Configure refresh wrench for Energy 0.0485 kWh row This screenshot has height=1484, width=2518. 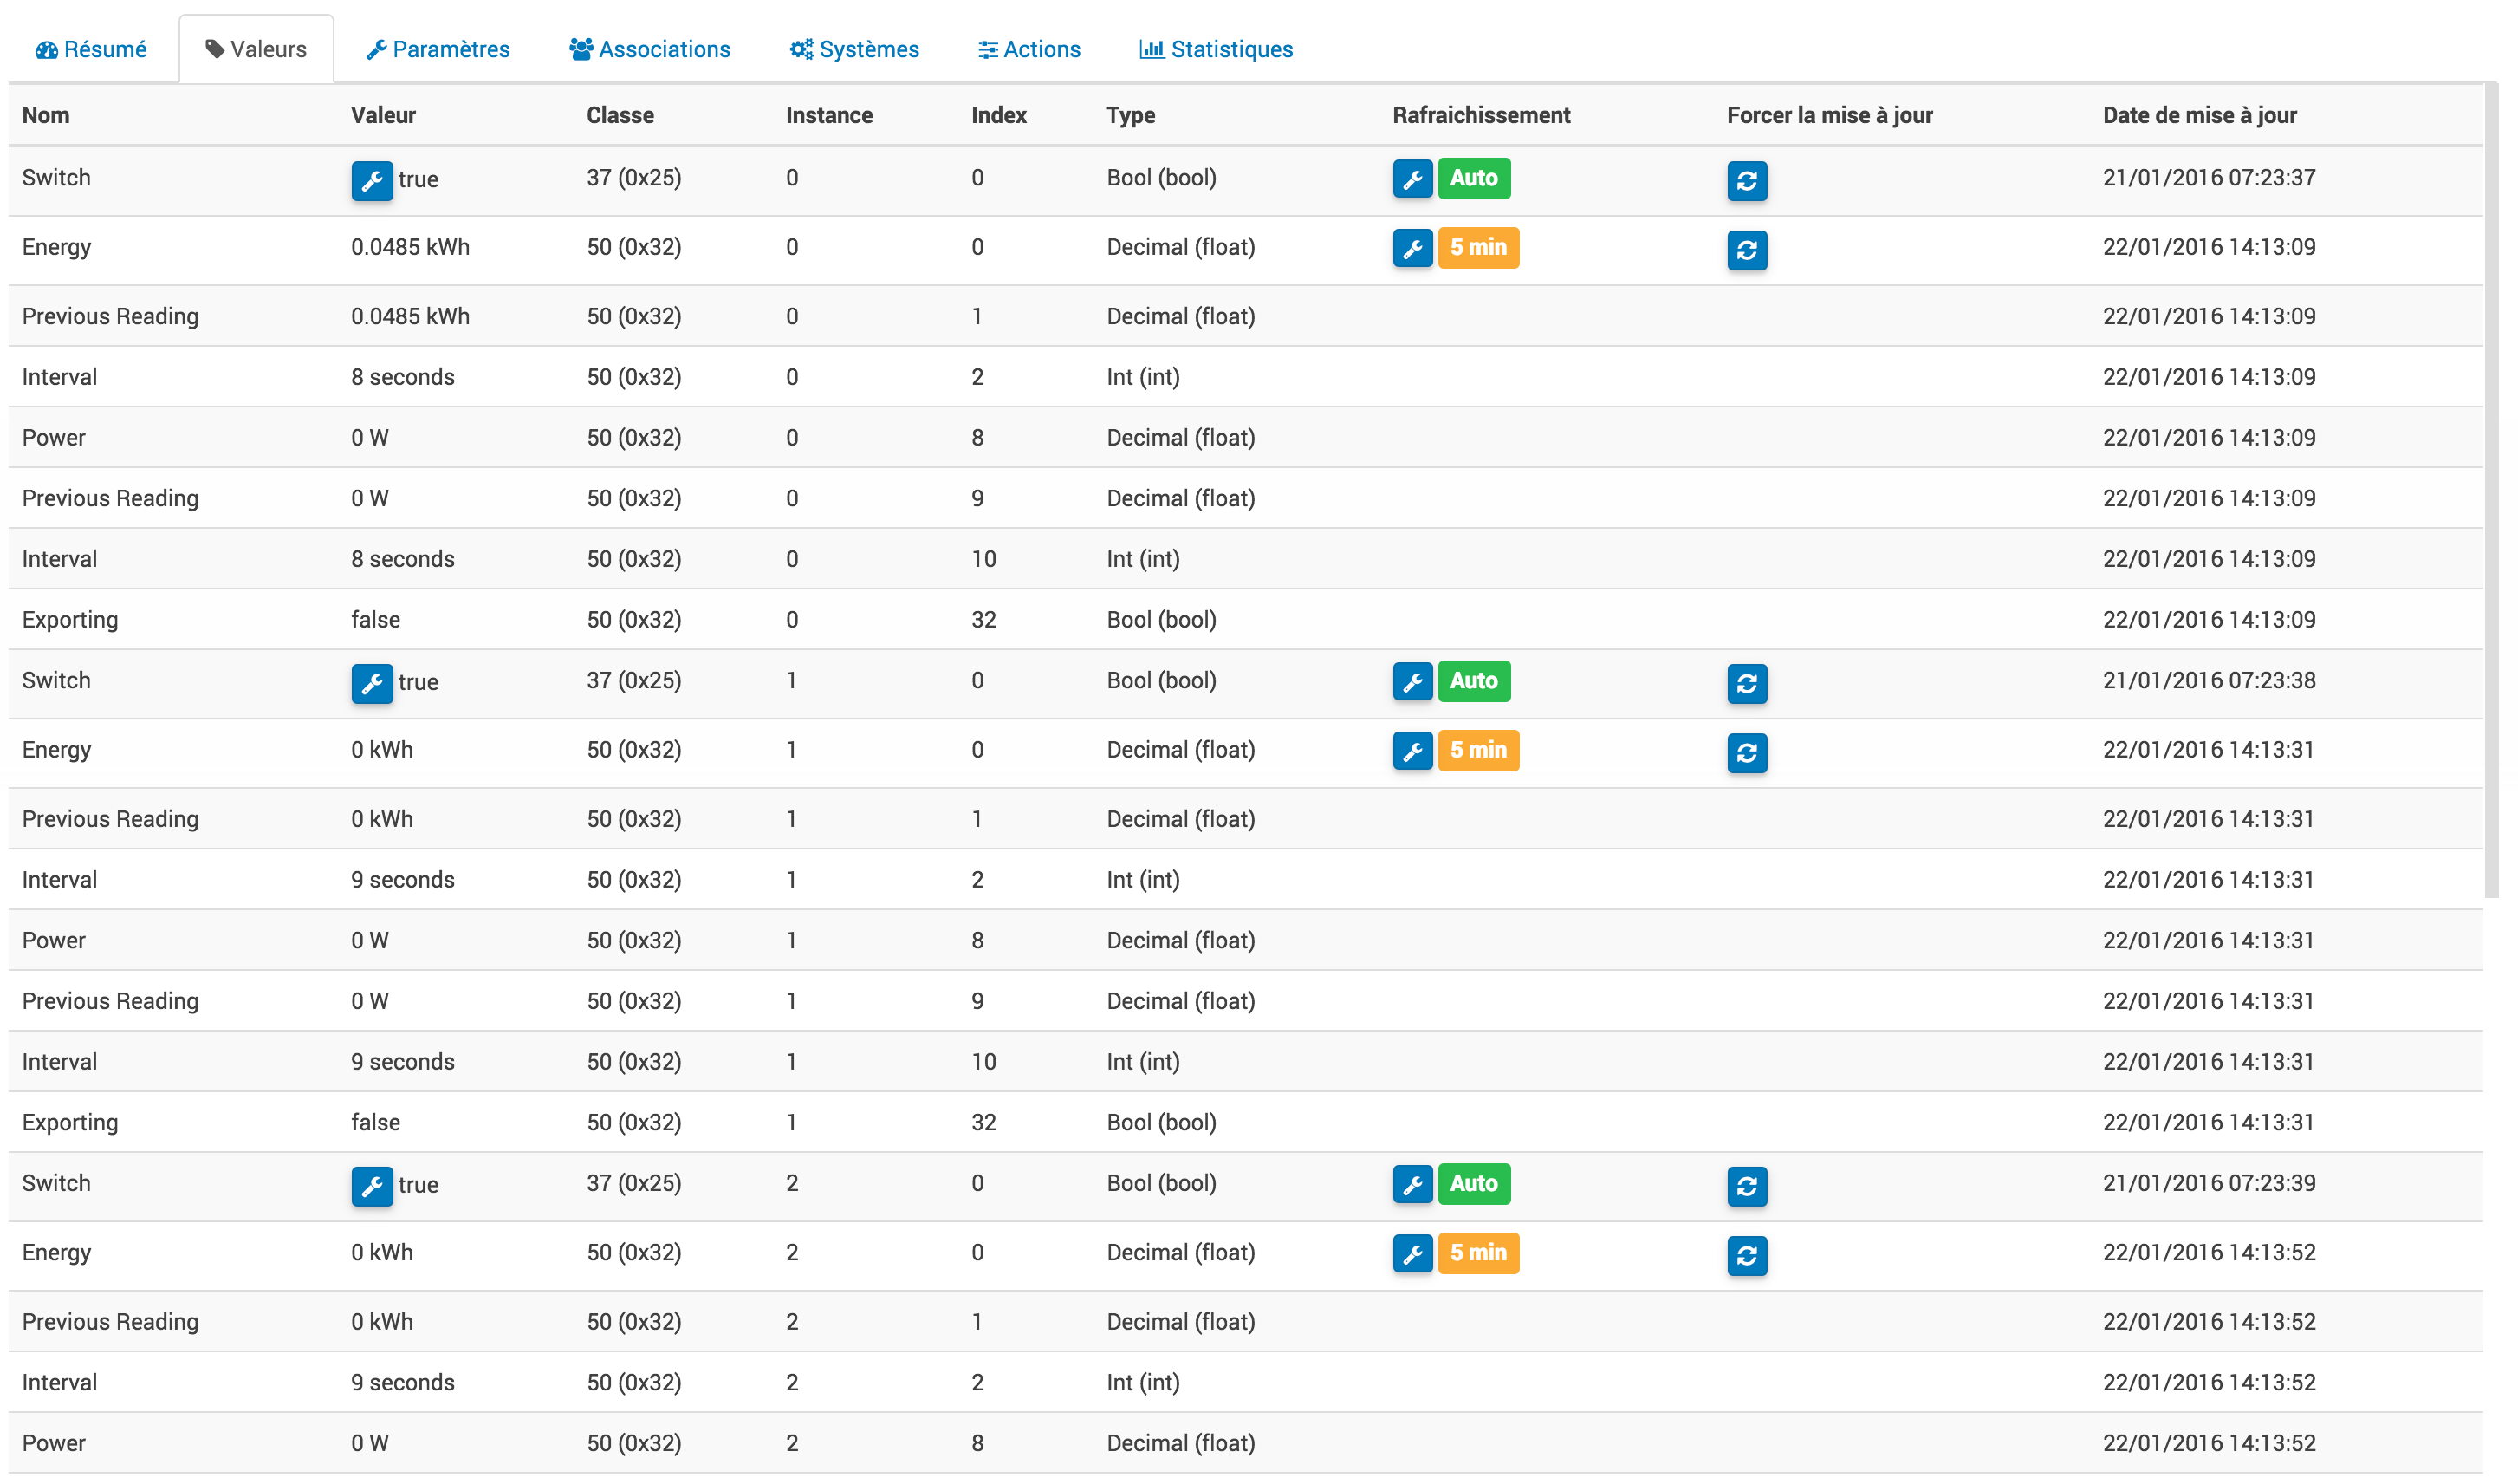click(1413, 248)
